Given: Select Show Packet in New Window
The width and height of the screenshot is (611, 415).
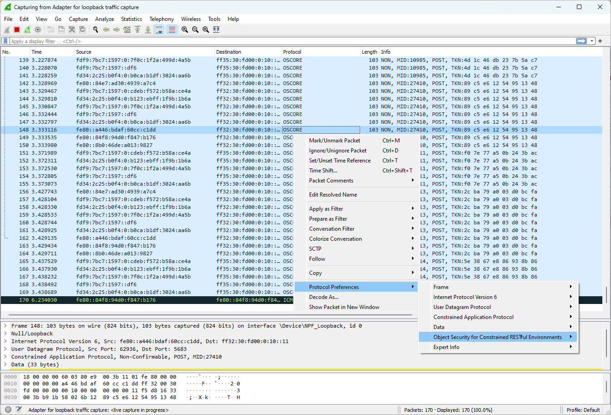Looking at the screenshot, I should (x=356, y=307).
